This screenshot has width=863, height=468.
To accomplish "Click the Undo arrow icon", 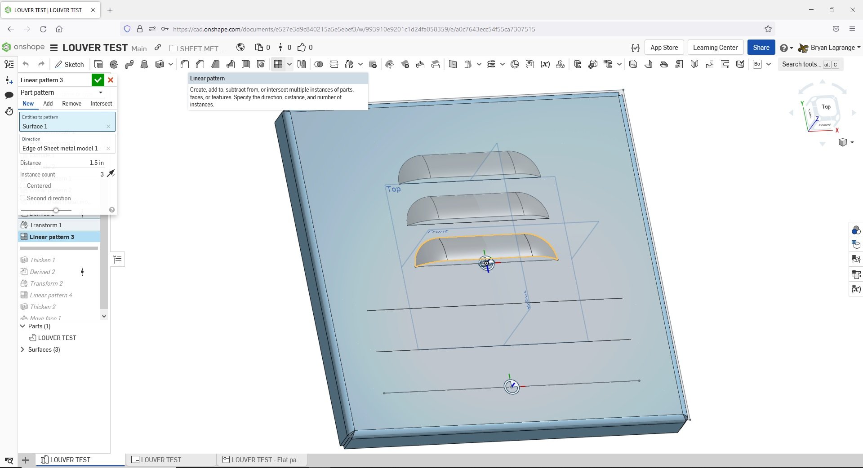I will 26,64.
